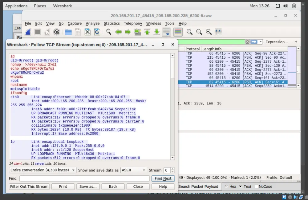Decrease Stream number with down stepper
The image size is (308, 200).
point(172,172)
